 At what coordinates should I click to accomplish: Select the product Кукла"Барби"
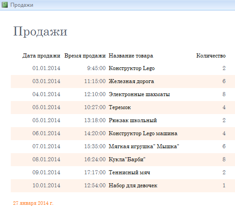(x=127, y=159)
